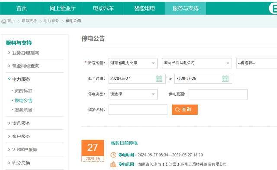Open 资费标准 sidebar item
Screen dimensions: 277x170
[x=23, y=90]
